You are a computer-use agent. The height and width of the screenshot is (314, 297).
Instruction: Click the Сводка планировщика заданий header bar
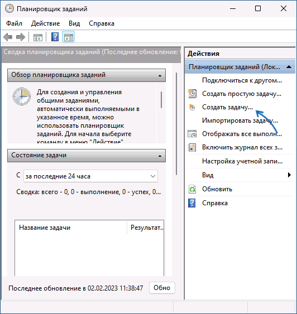(91, 55)
